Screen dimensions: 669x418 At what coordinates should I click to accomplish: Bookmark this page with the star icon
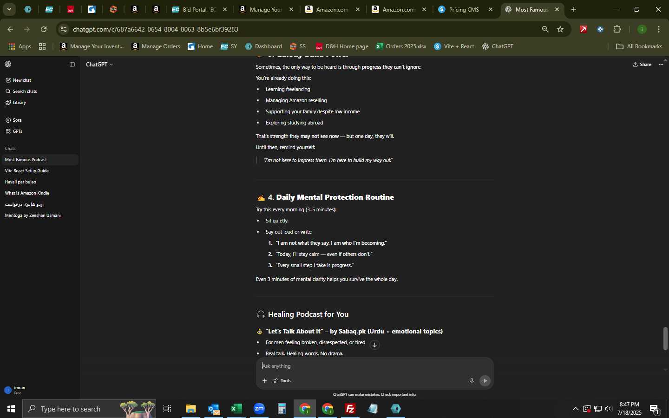(x=561, y=29)
